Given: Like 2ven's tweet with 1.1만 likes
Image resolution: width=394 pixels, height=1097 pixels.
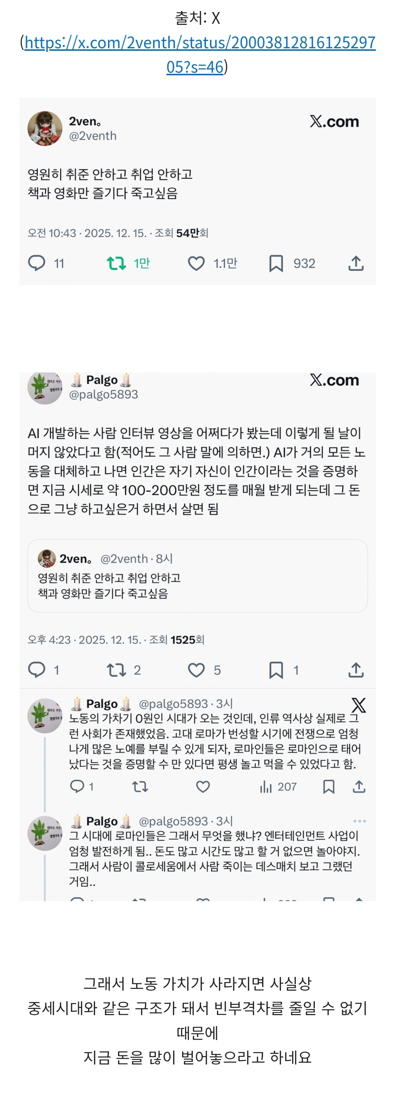Looking at the screenshot, I should tap(196, 263).
